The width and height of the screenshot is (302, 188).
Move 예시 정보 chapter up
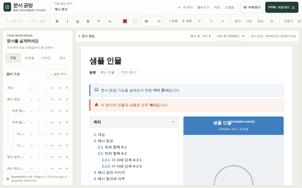(x=39, y=99)
